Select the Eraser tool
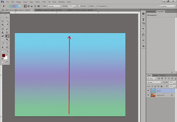 2,36
